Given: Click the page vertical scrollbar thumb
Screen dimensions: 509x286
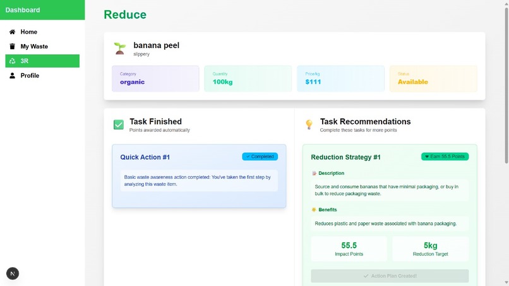Looking at the screenshot, I should click(x=506, y=85).
